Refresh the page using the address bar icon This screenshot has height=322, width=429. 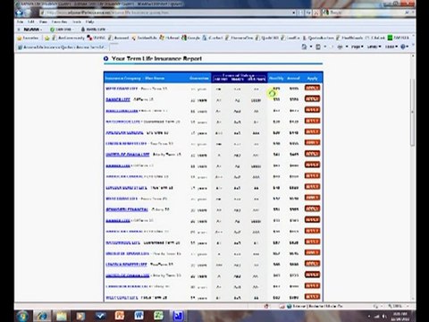[308, 13]
